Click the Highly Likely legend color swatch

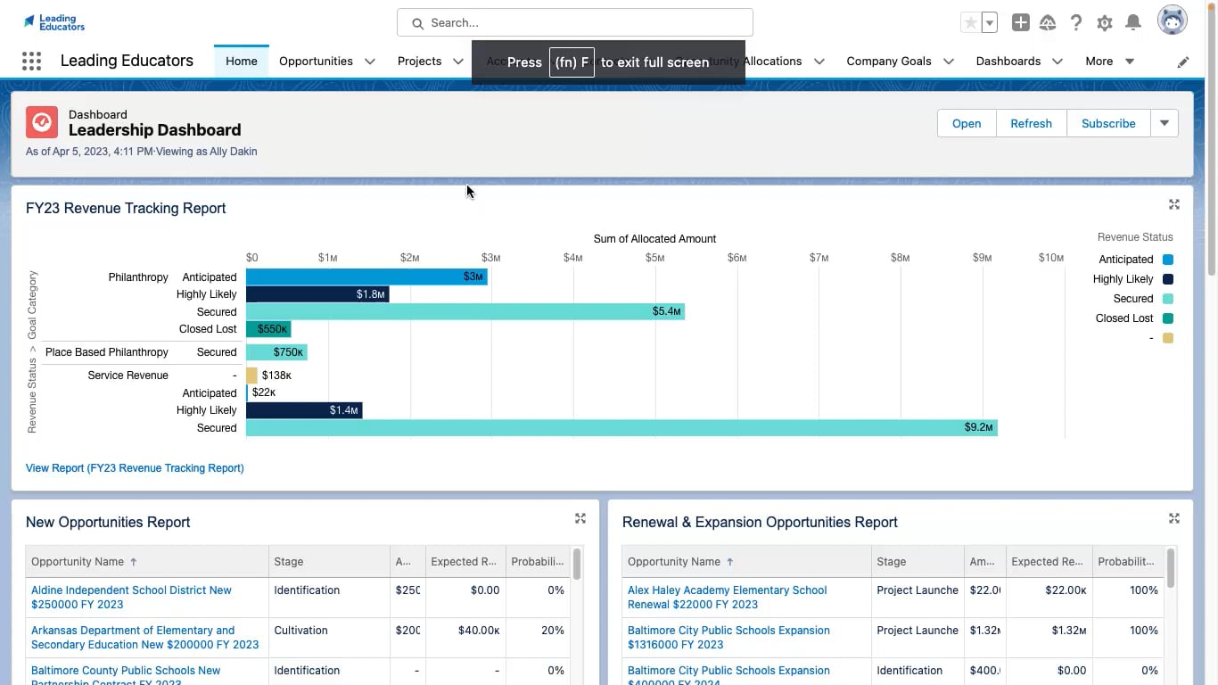click(x=1168, y=279)
